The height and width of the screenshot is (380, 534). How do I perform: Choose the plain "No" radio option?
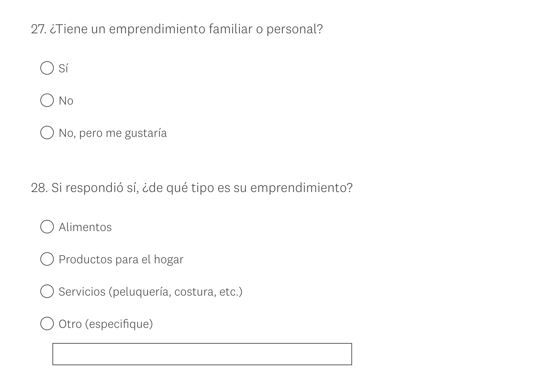click(x=47, y=100)
